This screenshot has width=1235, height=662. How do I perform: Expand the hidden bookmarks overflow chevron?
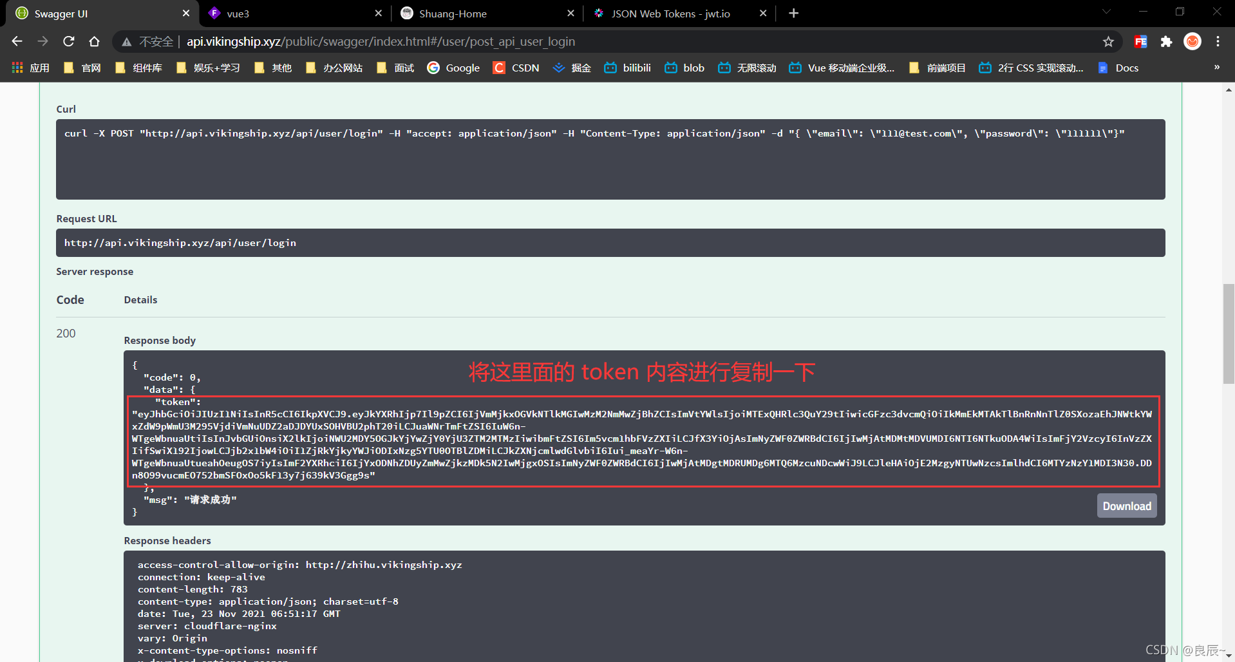click(x=1216, y=67)
